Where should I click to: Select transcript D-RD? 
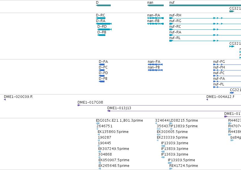click(x=104, y=29)
